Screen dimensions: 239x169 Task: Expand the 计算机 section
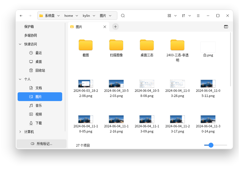pyautogui.click(x=20, y=132)
